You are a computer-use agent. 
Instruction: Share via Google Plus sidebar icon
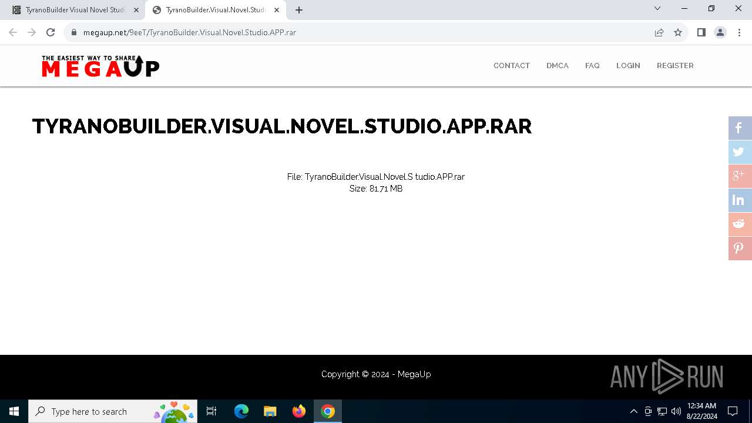click(x=740, y=176)
